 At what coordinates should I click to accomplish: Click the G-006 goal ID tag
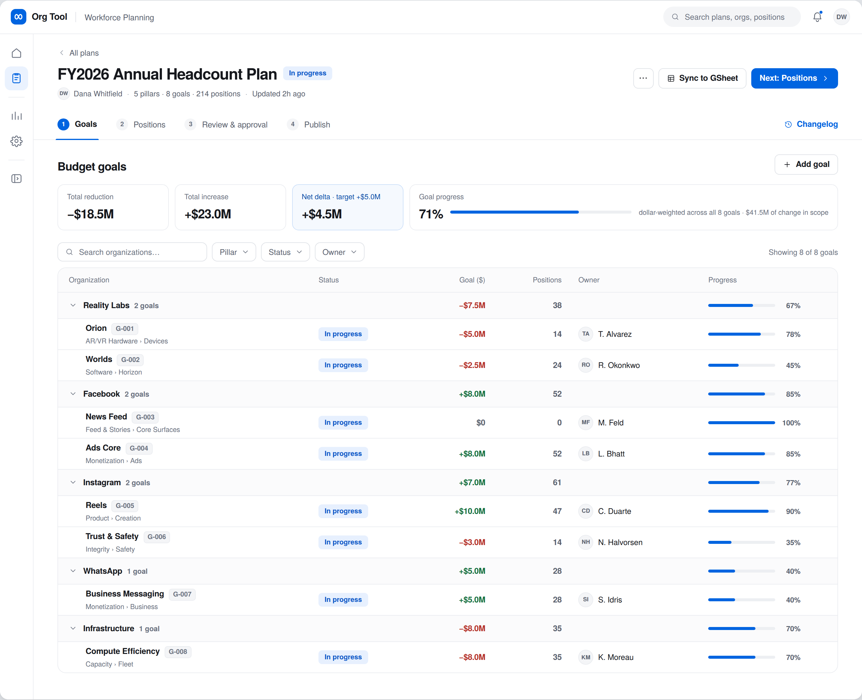(x=157, y=537)
